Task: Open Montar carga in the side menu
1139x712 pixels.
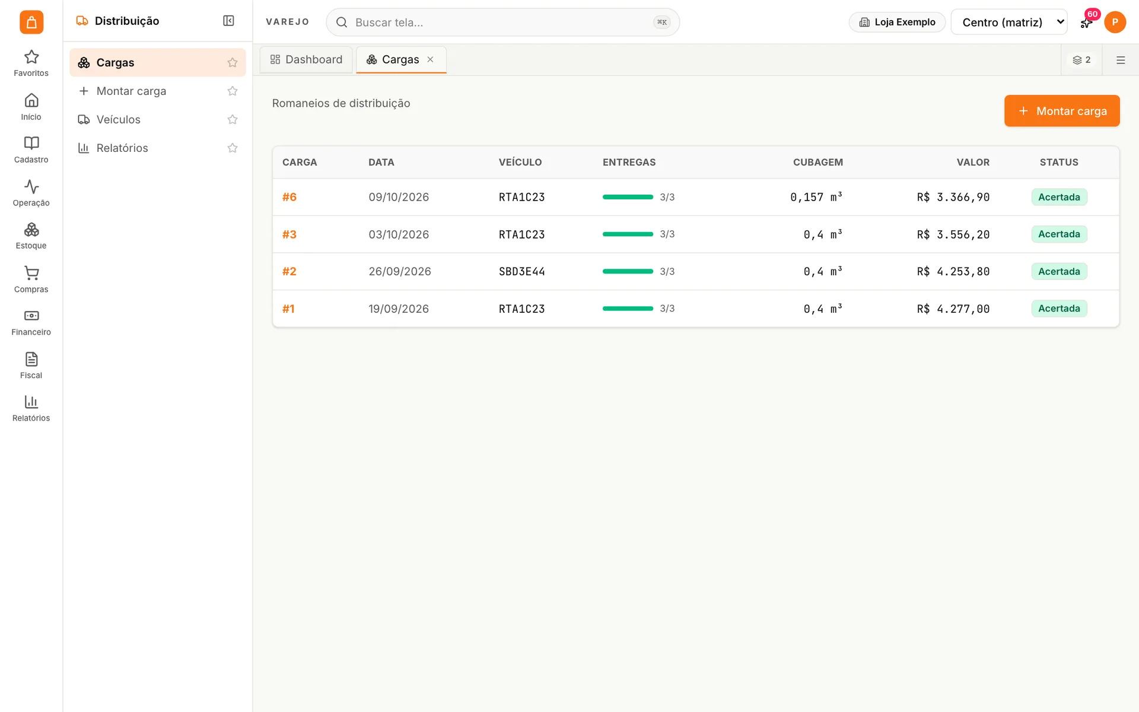Action: click(x=131, y=91)
